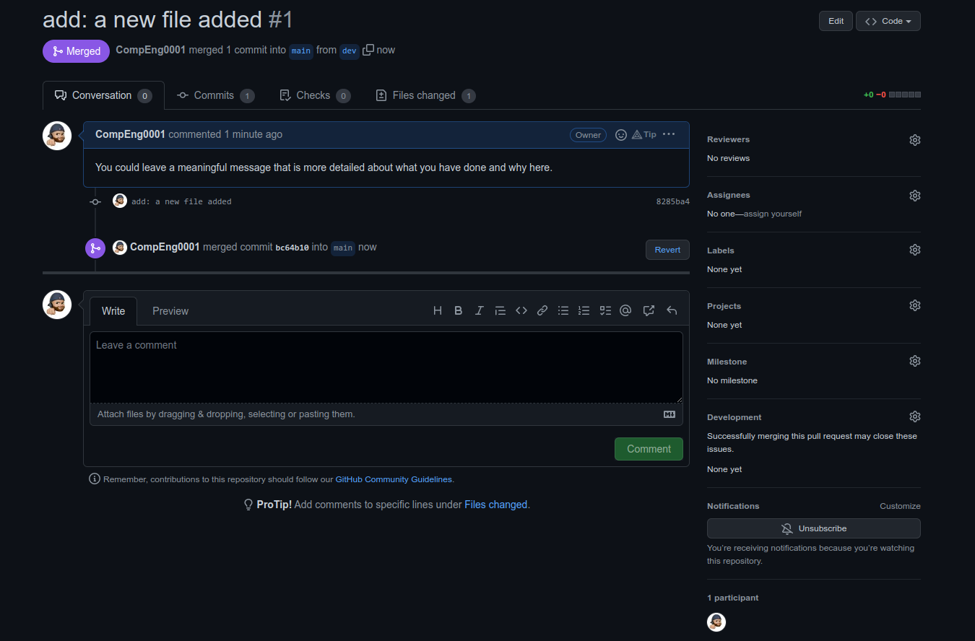Insert a numbered list
This screenshot has height=641, width=975.
coord(584,310)
